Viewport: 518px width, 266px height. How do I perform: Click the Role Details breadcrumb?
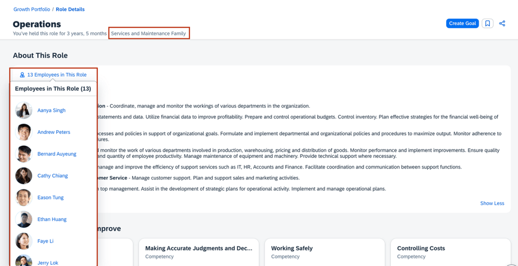(70, 10)
